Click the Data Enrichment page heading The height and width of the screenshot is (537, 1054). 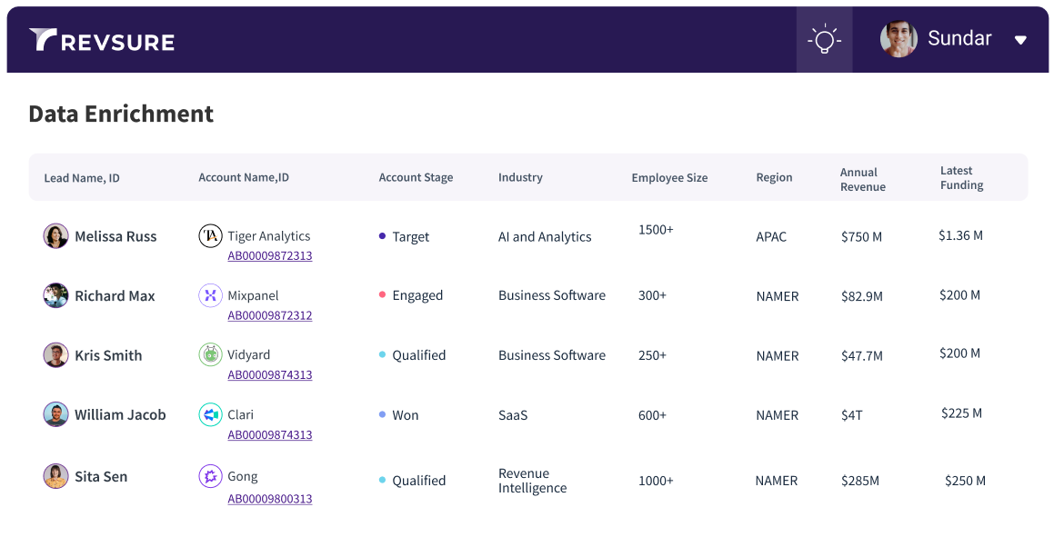[121, 114]
